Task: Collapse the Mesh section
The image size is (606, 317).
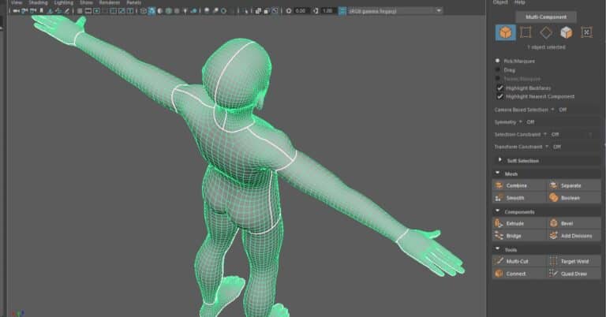Action: pyautogui.click(x=498, y=173)
